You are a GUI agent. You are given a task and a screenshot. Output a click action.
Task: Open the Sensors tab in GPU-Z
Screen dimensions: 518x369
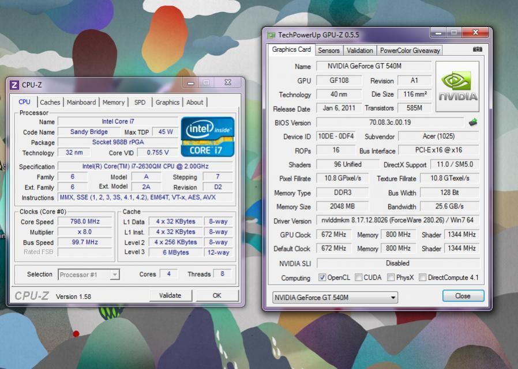[329, 51]
